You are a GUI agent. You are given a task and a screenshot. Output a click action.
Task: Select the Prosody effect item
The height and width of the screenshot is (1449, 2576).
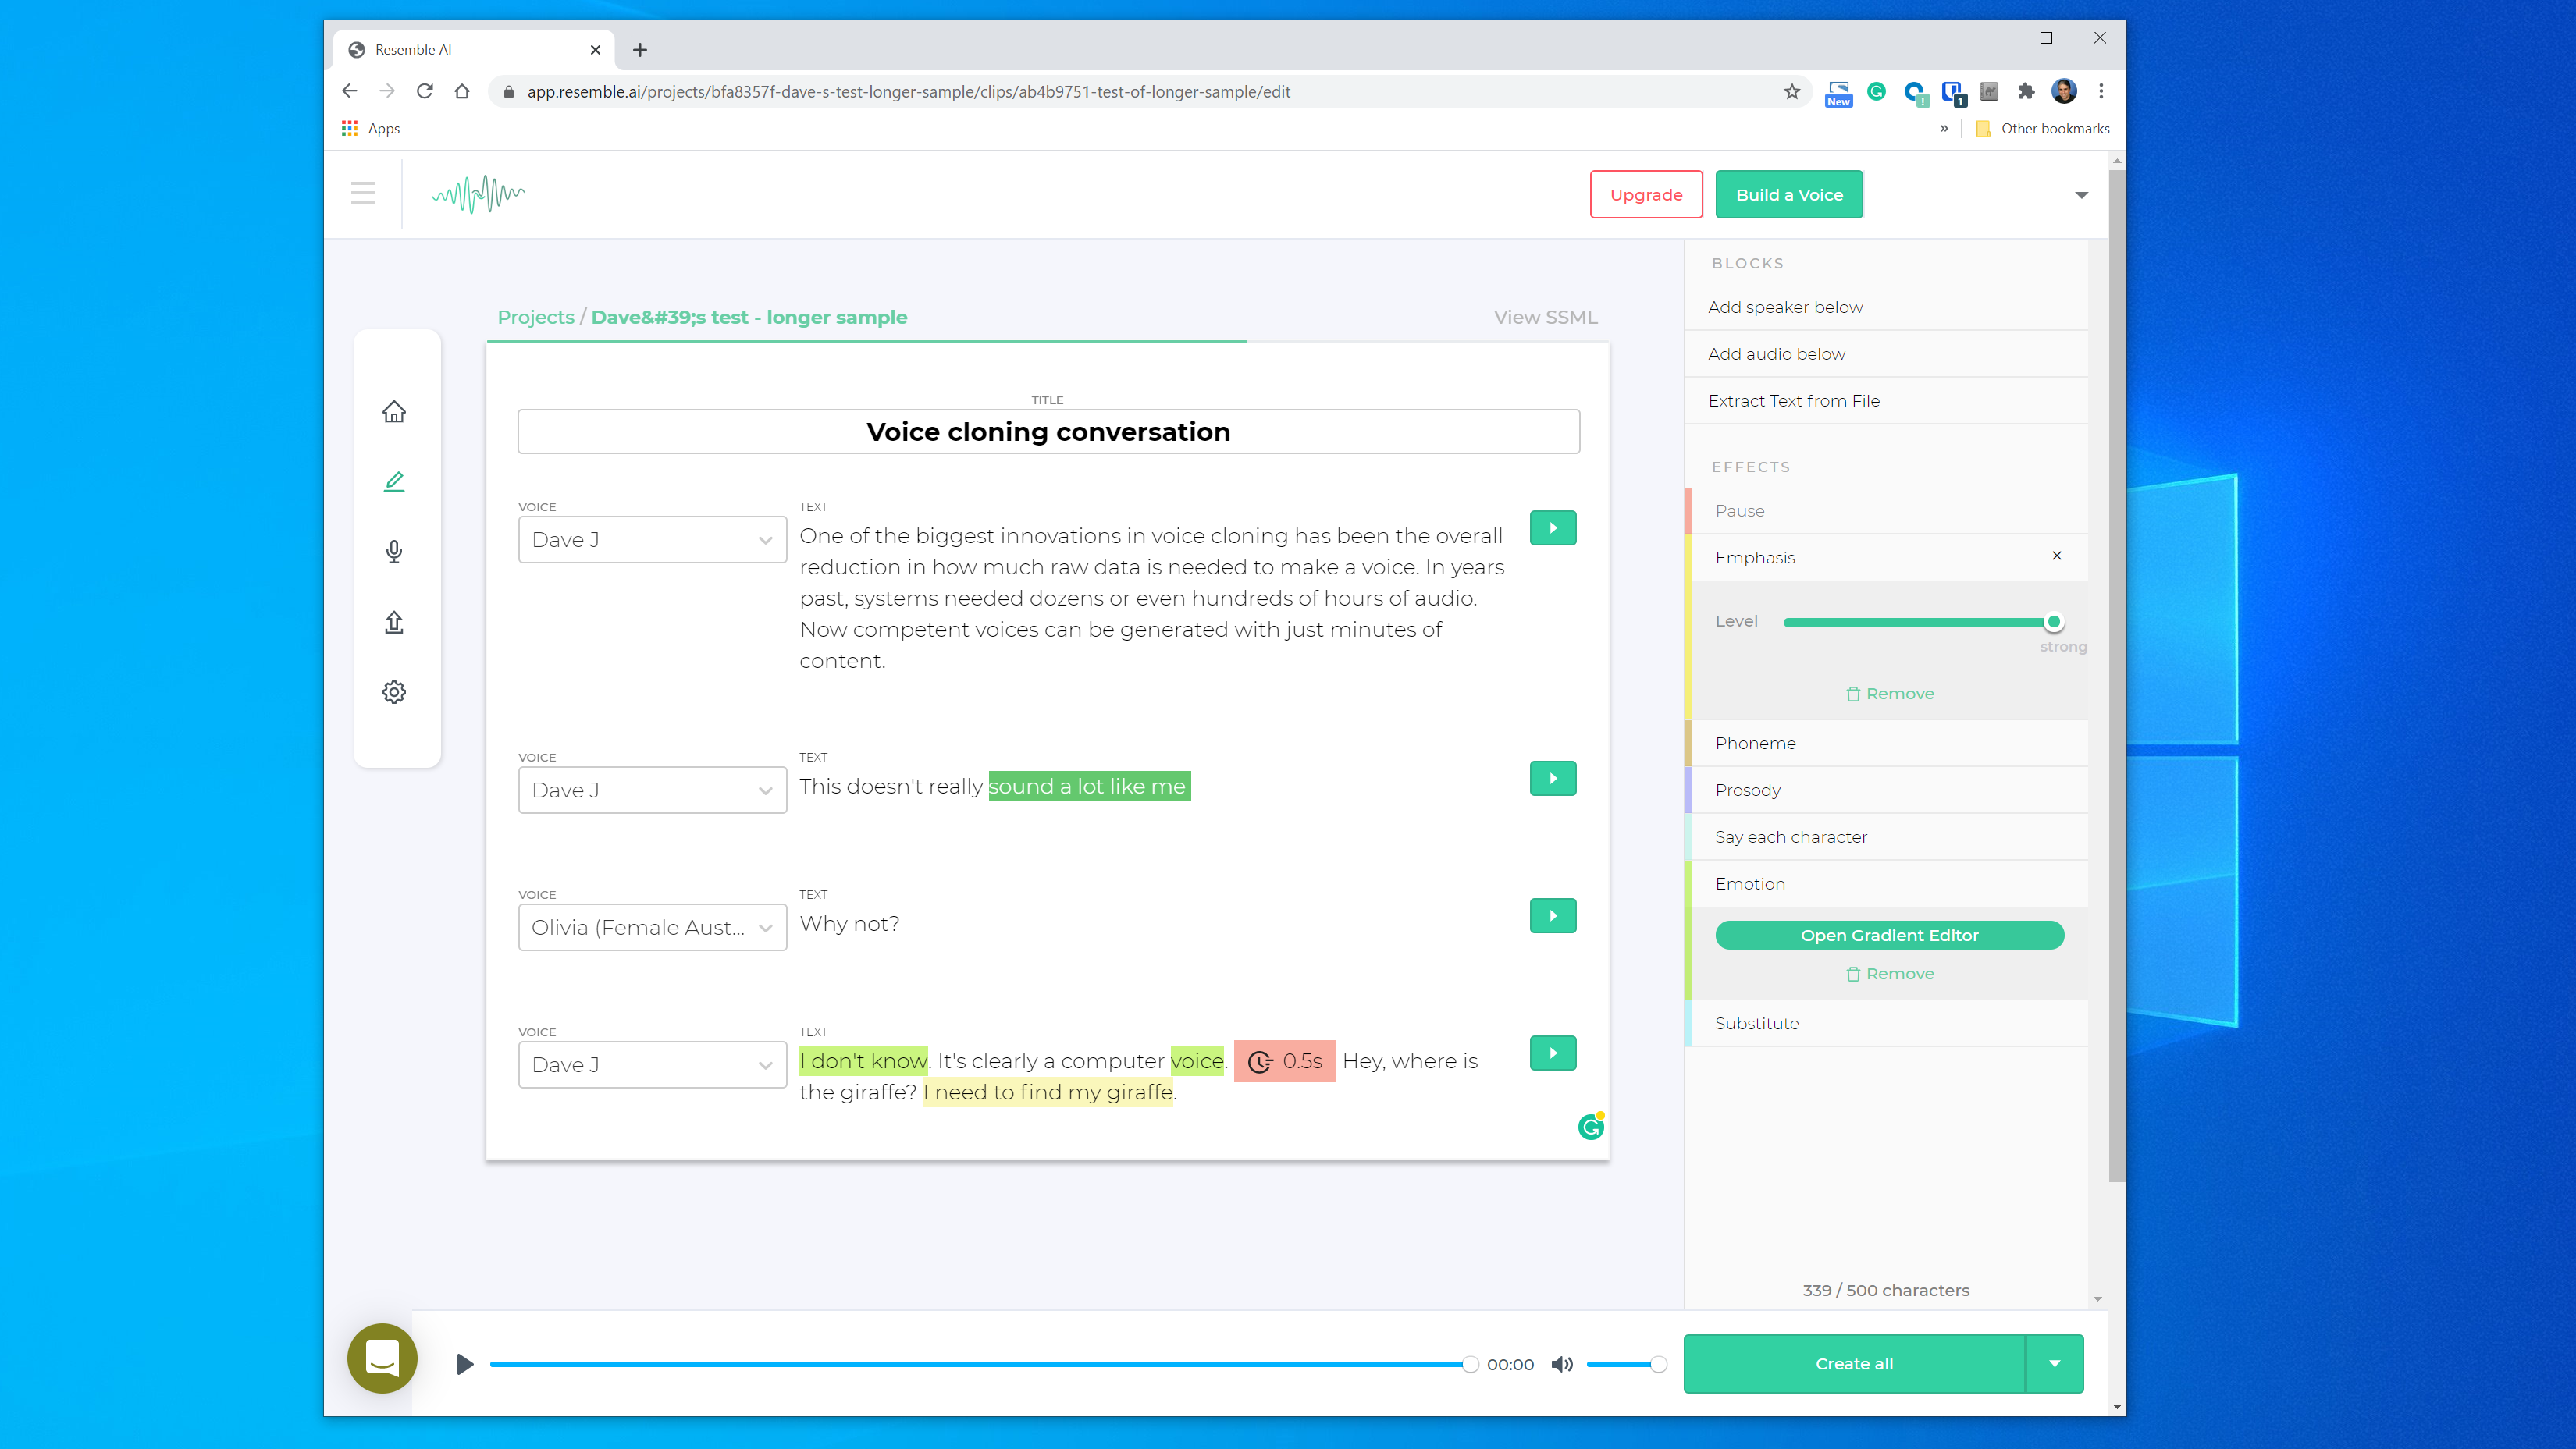tap(1747, 790)
